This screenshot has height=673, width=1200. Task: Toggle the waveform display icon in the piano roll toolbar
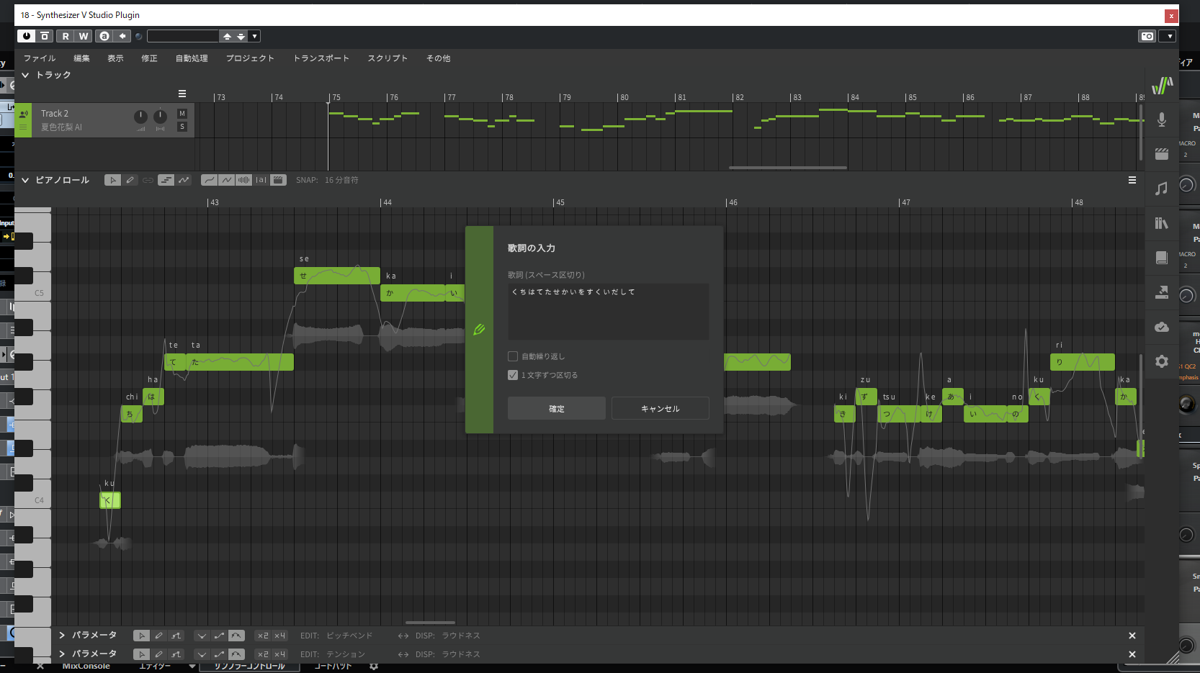[243, 179]
